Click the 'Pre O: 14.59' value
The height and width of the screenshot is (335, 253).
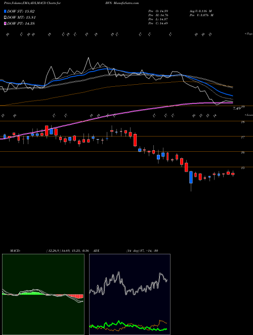point(159,11)
